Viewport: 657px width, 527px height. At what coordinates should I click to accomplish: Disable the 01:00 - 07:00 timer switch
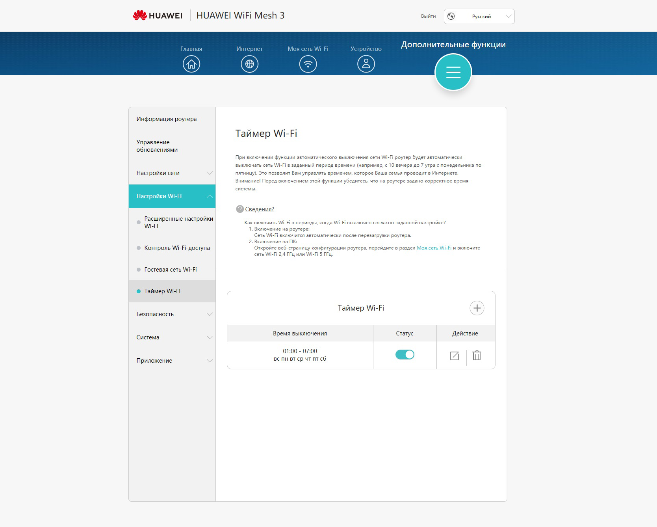pyautogui.click(x=405, y=355)
